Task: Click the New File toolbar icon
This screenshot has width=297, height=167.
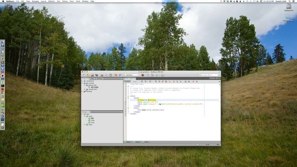Action: [84, 75]
